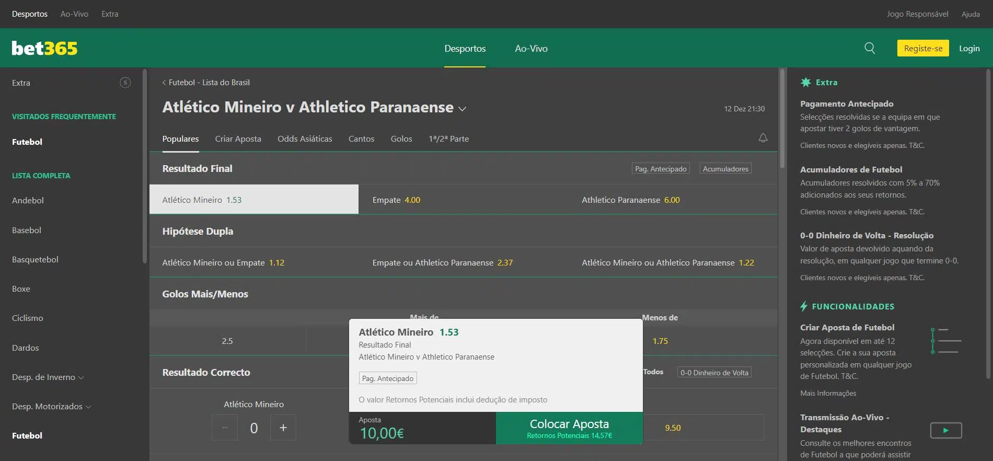Click the main content vertical scrollbar
Image resolution: width=993 pixels, height=461 pixels.
pyautogui.click(x=782, y=119)
